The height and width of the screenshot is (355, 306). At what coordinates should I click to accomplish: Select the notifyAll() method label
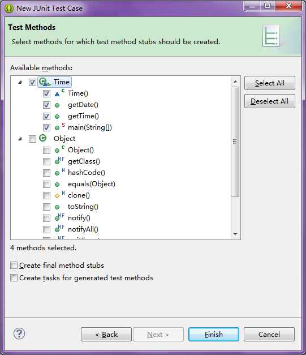click(x=83, y=229)
